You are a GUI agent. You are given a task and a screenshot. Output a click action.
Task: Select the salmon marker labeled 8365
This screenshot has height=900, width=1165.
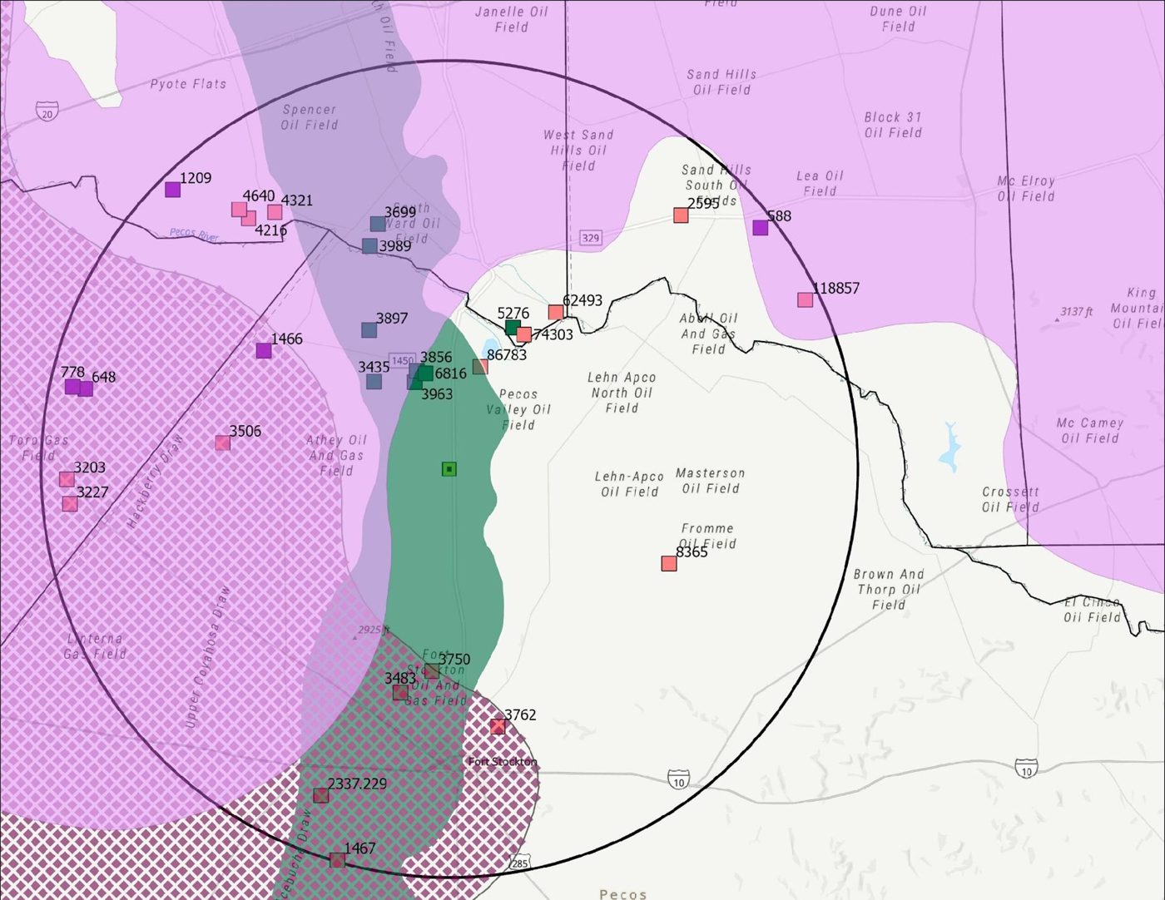point(668,564)
